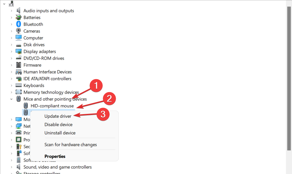Select the Memory technology devices item
292x174 pixels.
pyautogui.click(x=51, y=92)
